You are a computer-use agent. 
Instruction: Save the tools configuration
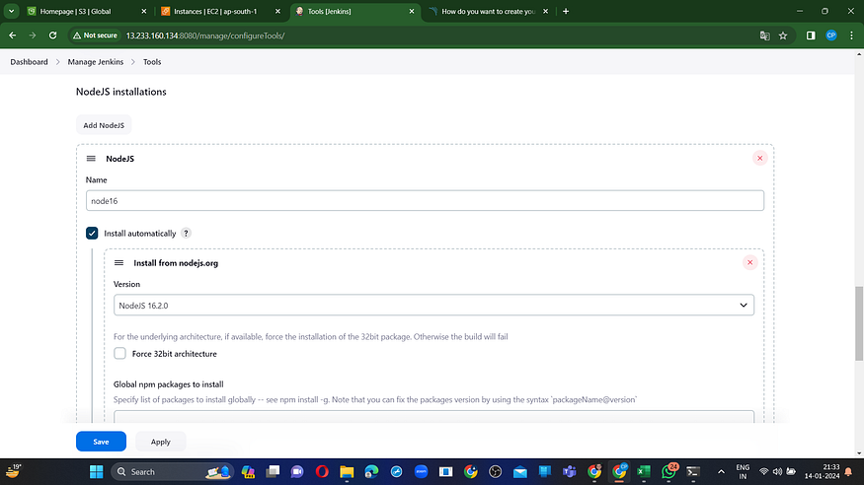pyautogui.click(x=101, y=442)
